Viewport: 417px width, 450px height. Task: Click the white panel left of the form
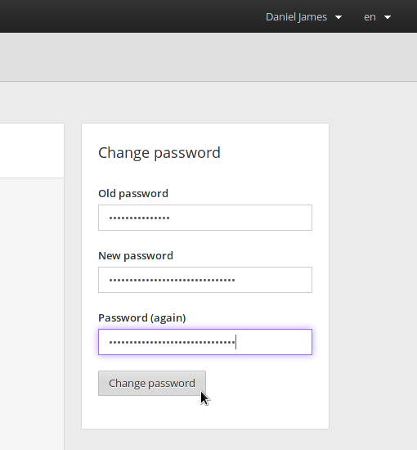point(32,151)
